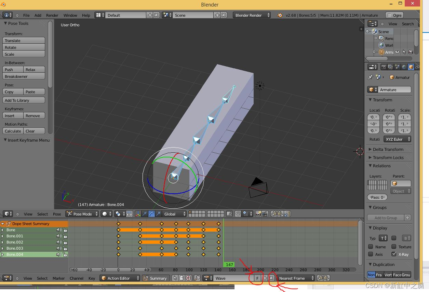Expand the Bone.001 channel
The height and width of the screenshot is (292, 429).
tap(3, 236)
